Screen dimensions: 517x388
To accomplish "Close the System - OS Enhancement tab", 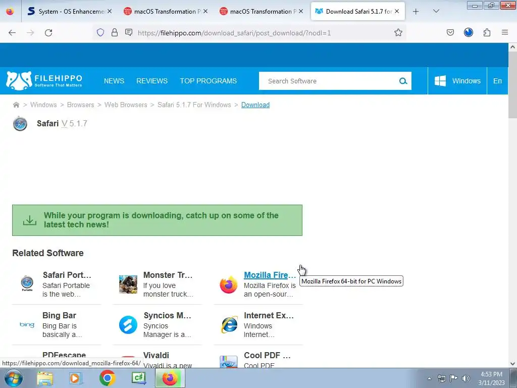I will pyautogui.click(x=110, y=11).
